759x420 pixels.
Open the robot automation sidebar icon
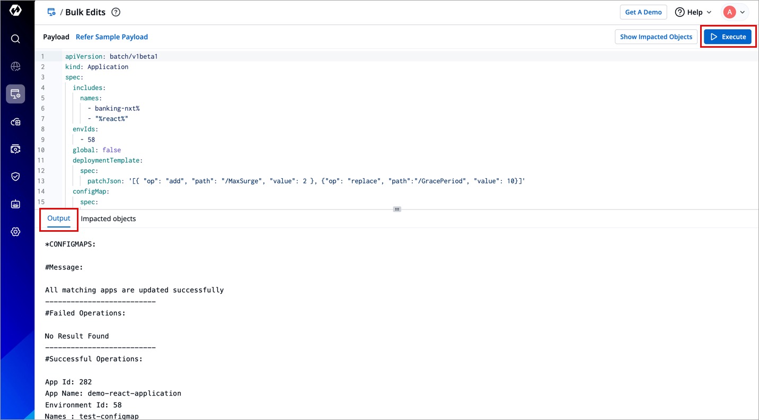15,204
